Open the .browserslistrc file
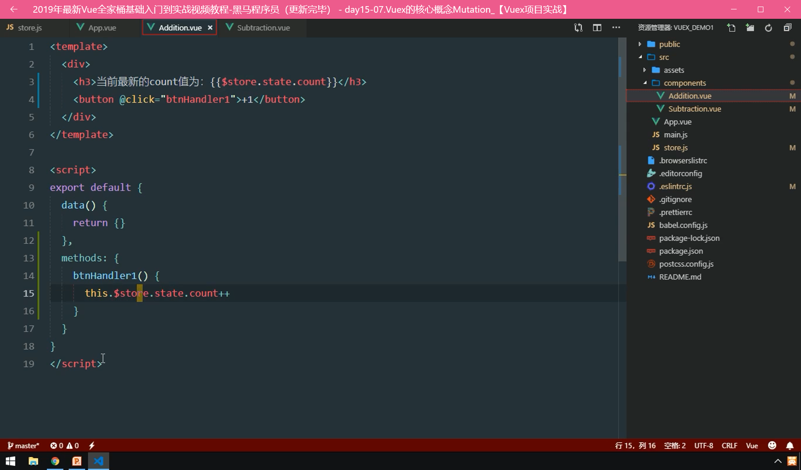The image size is (801, 470). pyautogui.click(x=714, y=160)
